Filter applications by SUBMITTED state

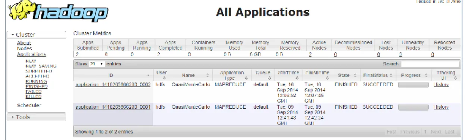[38, 71]
